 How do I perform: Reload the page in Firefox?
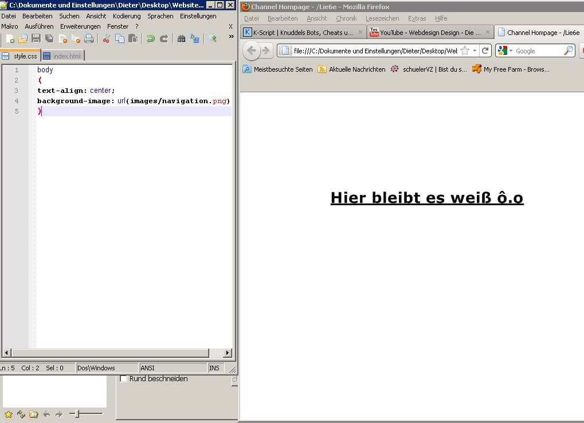click(x=485, y=51)
